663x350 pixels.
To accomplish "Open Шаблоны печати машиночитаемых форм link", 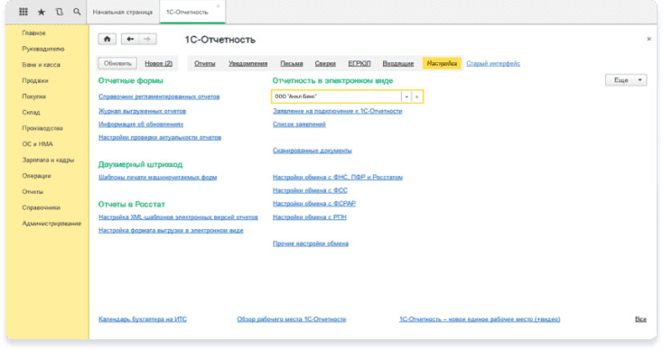I will (158, 178).
